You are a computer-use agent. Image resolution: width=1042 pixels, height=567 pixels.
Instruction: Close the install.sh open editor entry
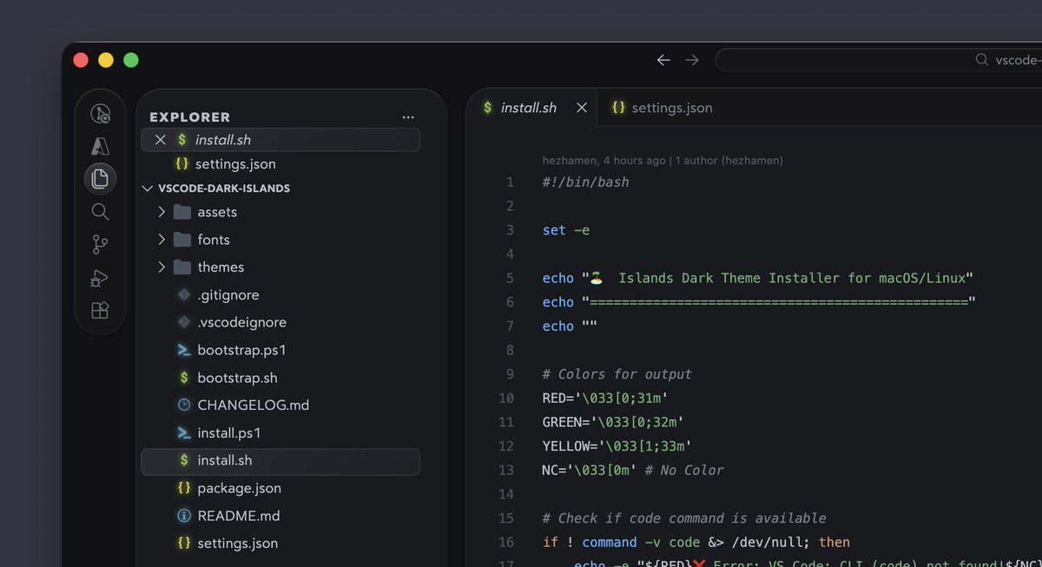[x=160, y=139]
